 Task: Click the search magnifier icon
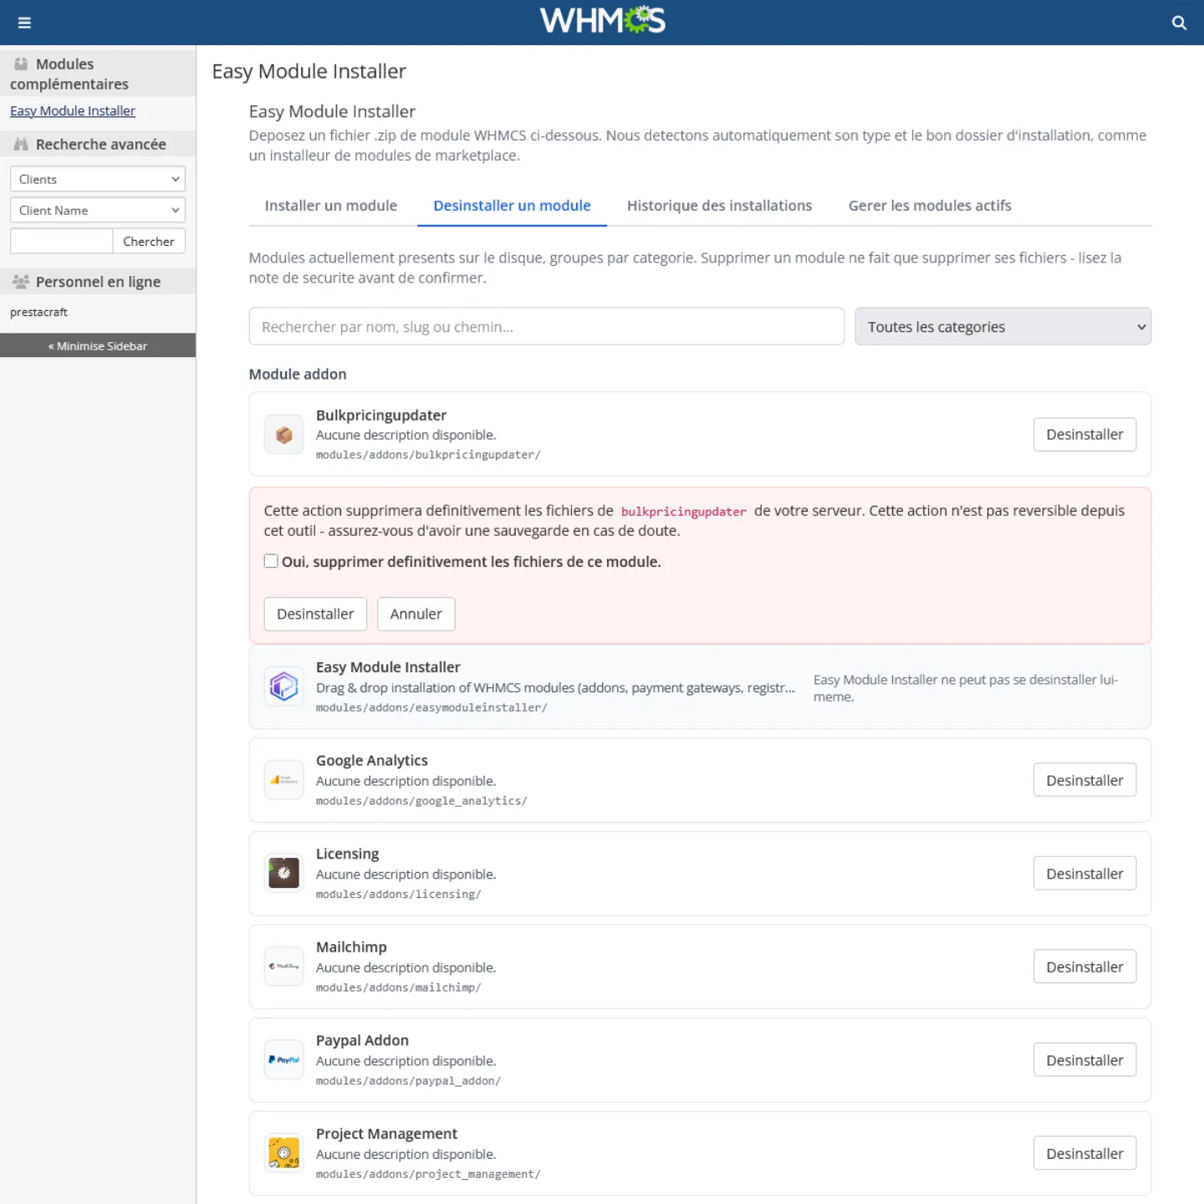pyautogui.click(x=1179, y=23)
